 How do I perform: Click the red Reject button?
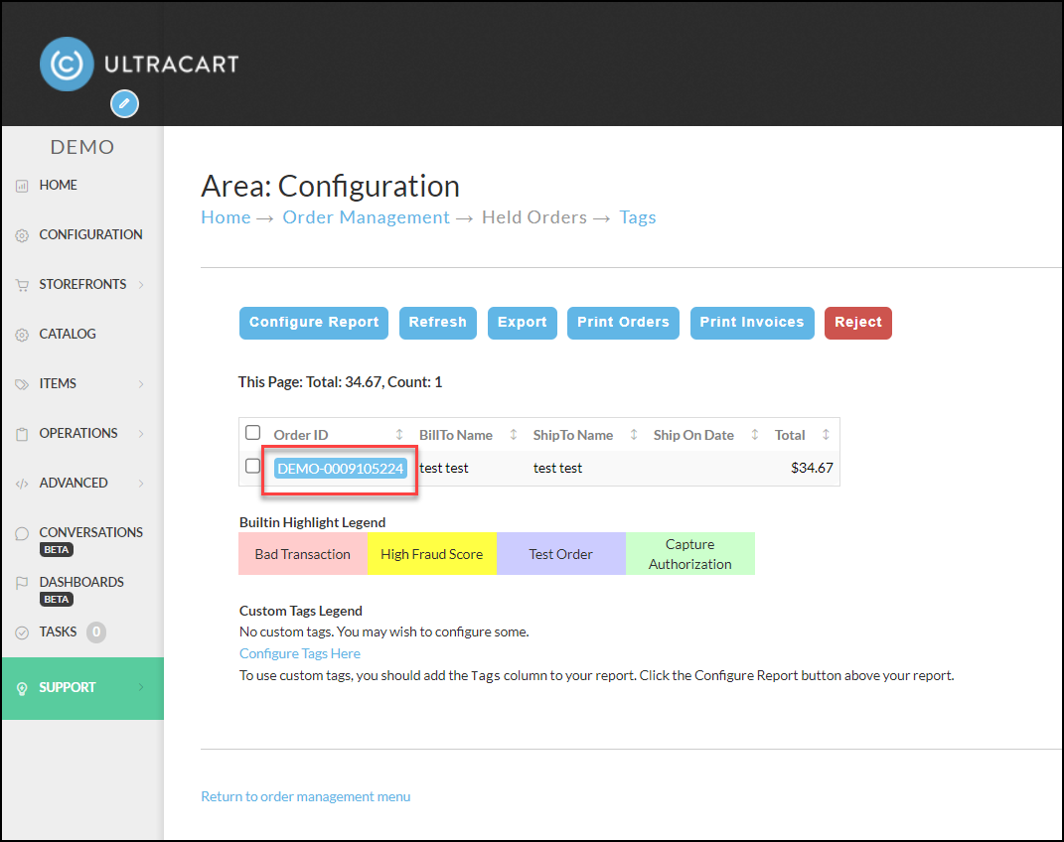coord(857,323)
